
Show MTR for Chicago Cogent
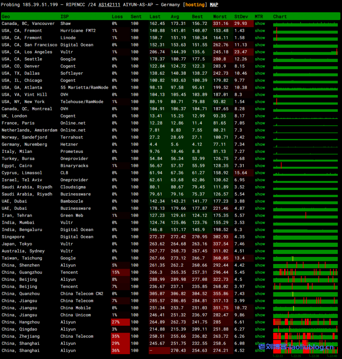pos(260,80)
